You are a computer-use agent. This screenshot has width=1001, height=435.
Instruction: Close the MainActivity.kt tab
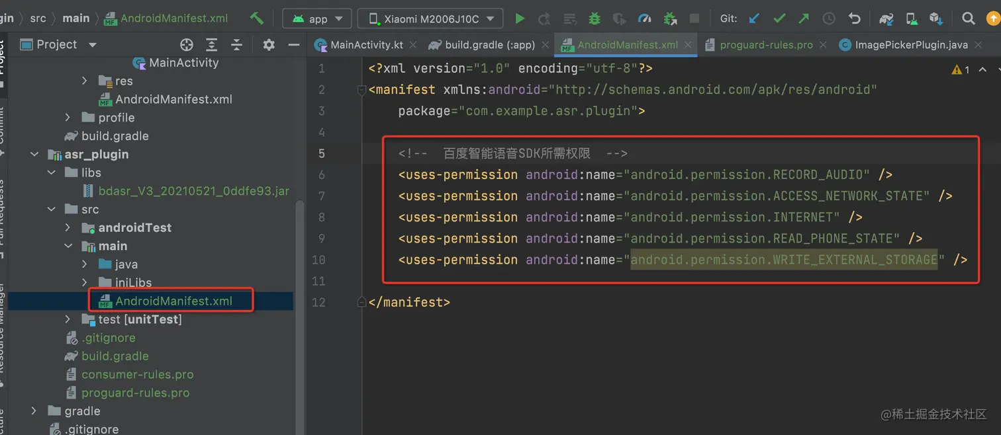click(414, 45)
